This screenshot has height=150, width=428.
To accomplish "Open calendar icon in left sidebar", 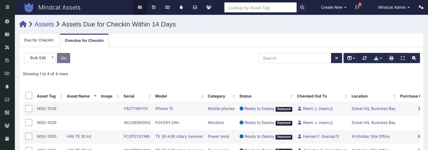I will 7,139.
